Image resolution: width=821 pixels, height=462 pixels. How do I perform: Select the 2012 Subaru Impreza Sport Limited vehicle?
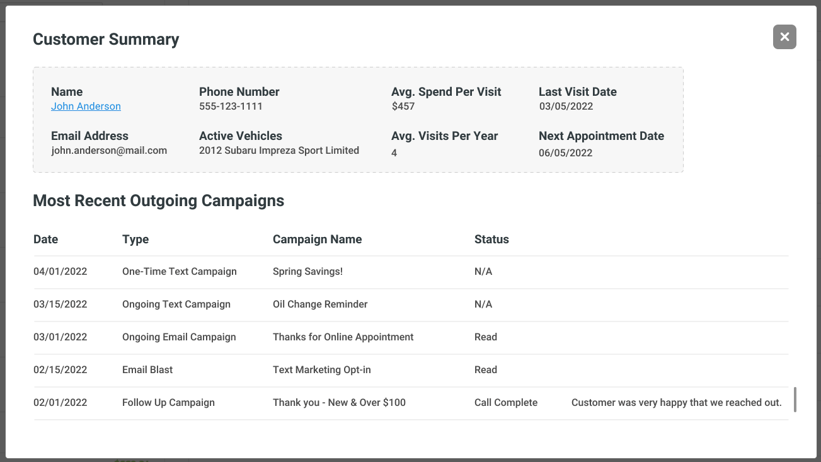278,150
